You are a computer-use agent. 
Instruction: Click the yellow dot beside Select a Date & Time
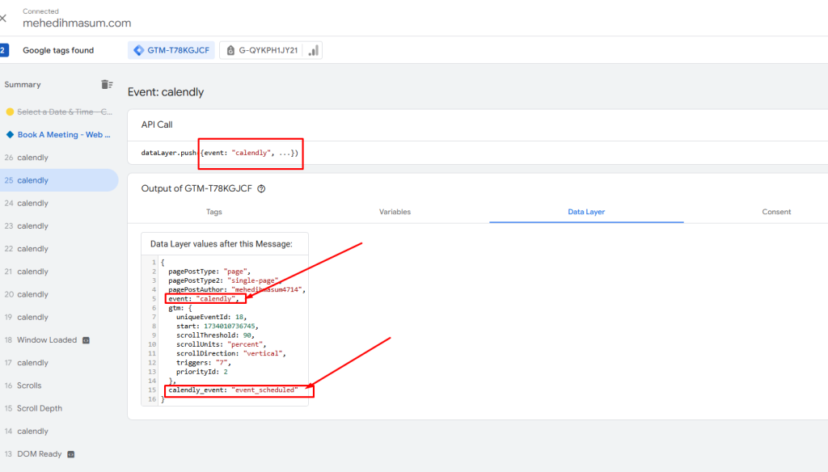coord(10,112)
